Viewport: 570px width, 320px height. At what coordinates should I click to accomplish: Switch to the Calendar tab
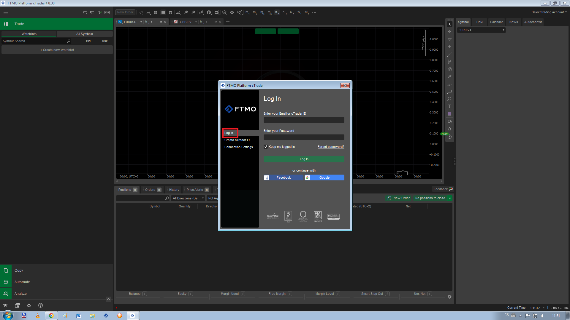(x=496, y=22)
